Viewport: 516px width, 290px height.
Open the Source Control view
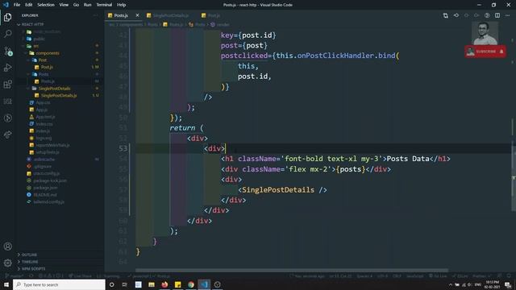[7, 51]
